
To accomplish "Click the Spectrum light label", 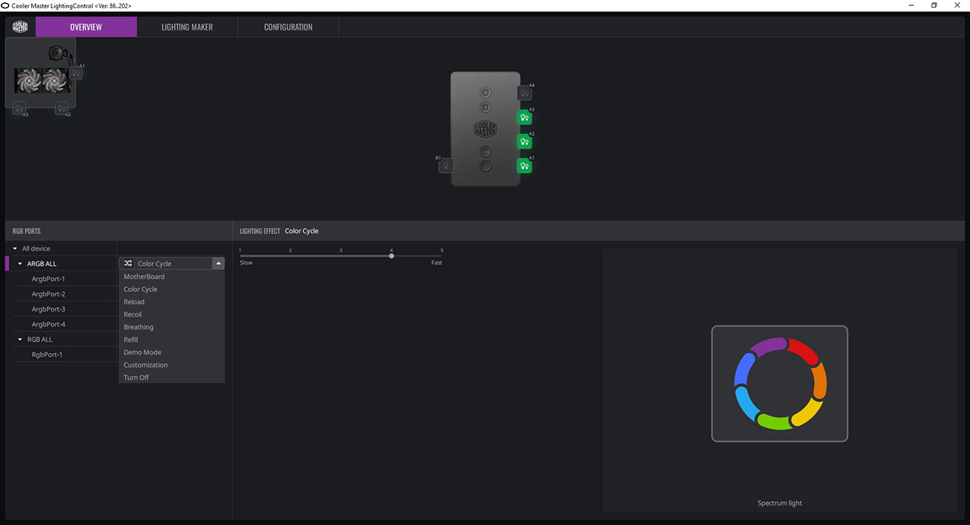I will pyautogui.click(x=780, y=503).
